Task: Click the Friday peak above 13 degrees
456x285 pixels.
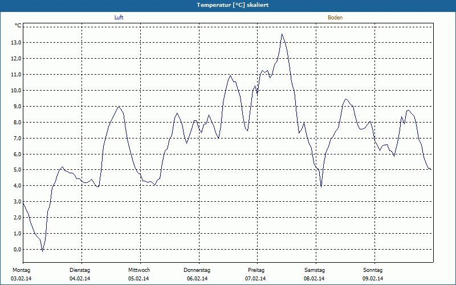Action: tap(282, 34)
